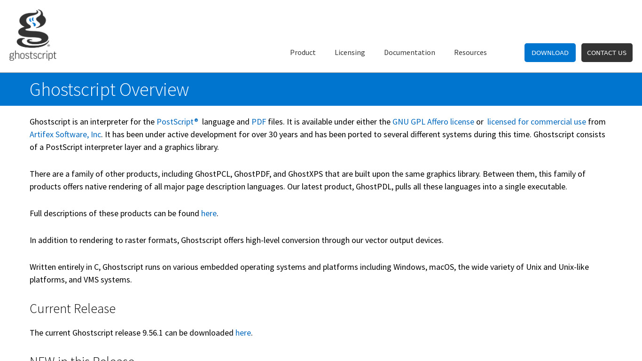Open the Documentation menu
Image resolution: width=642 pixels, height=361 pixels.
(409, 52)
